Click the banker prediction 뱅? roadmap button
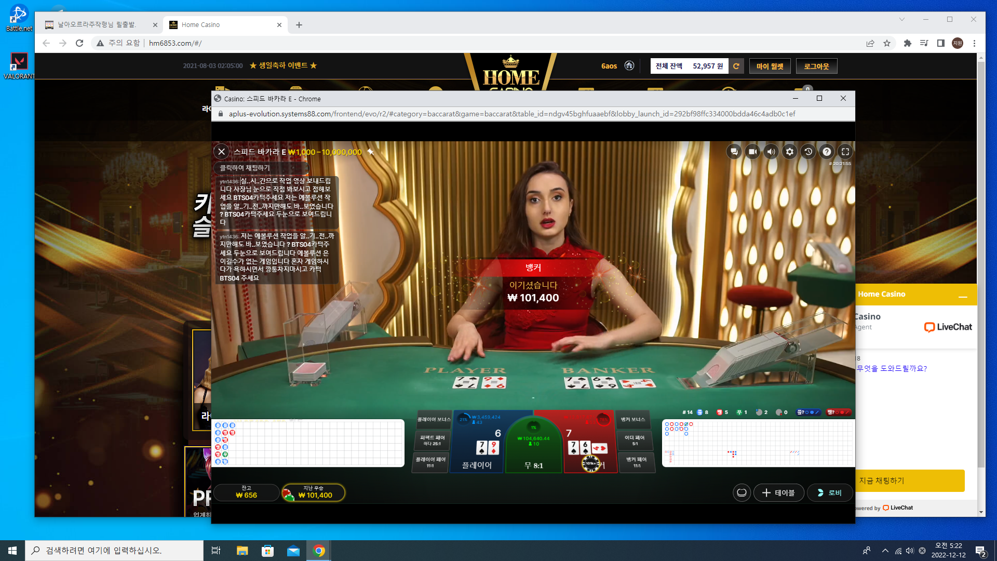 [x=838, y=412]
